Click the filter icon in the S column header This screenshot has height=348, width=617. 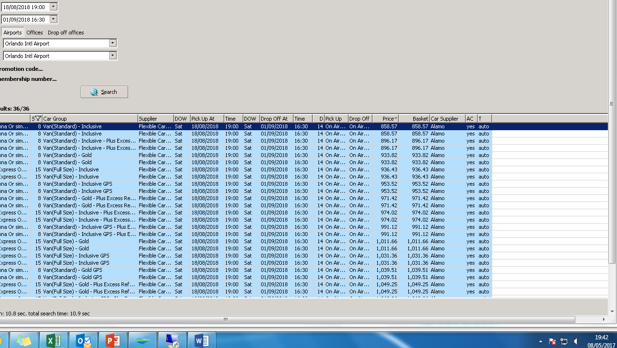click(x=38, y=119)
